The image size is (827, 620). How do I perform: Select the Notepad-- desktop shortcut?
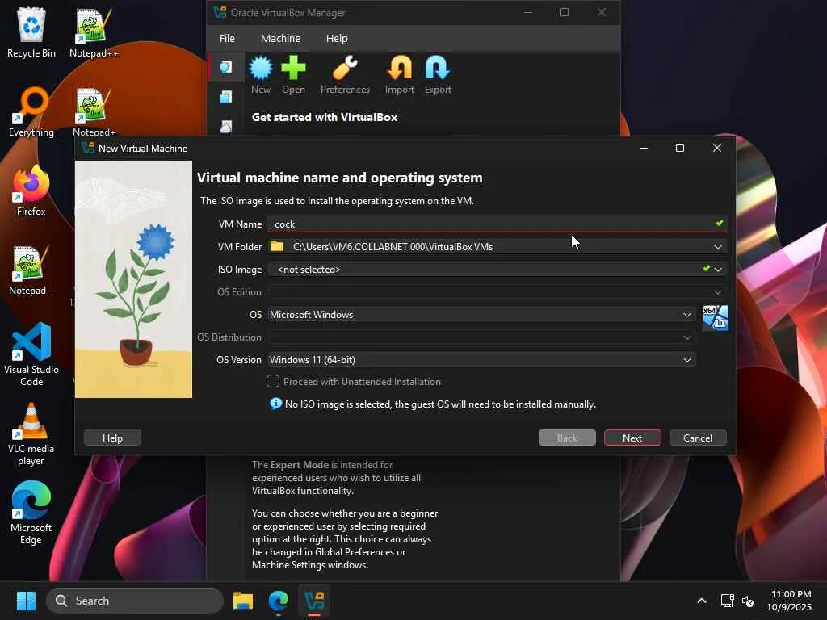[31, 270]
